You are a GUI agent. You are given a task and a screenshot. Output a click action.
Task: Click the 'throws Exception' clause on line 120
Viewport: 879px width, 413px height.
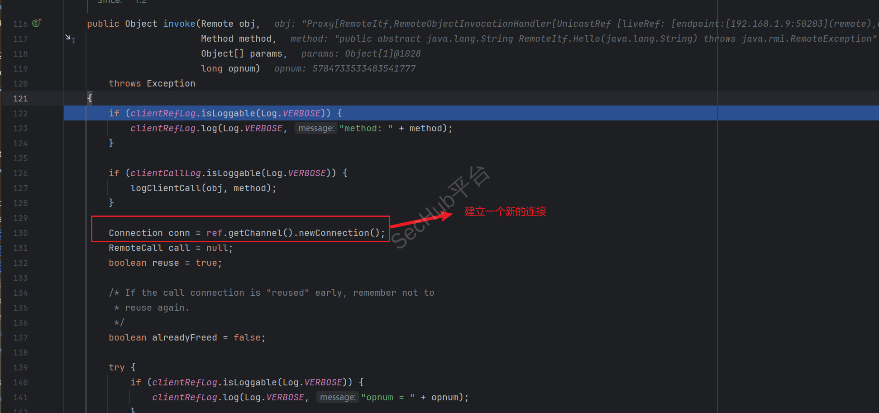(x=152, y=83)
